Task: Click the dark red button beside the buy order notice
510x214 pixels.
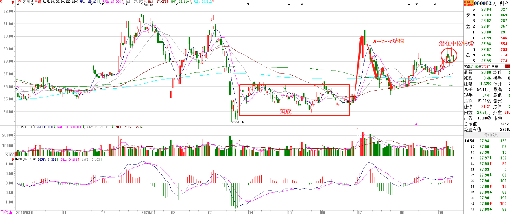Action: click(x=507, y=66)
